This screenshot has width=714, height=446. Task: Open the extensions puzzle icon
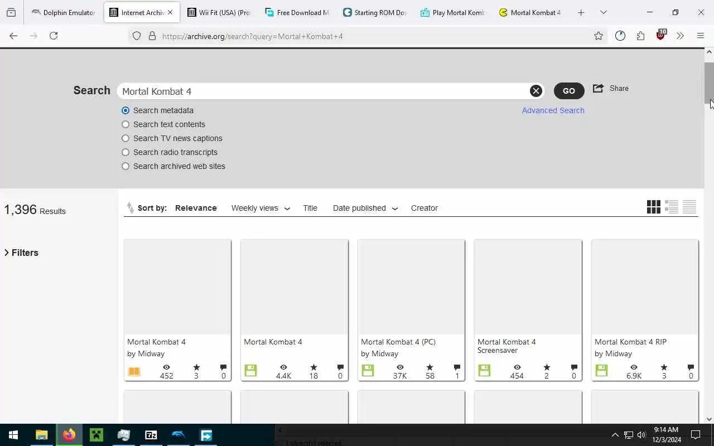(x=640, y=36)
